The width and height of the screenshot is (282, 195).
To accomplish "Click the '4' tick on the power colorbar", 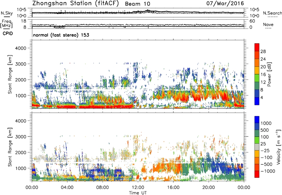I will 262,97.
